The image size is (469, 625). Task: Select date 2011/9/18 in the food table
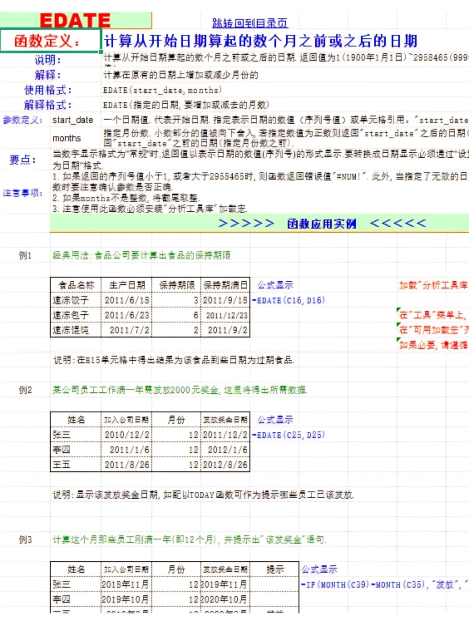pyautogui.click(x=225, y=300)
